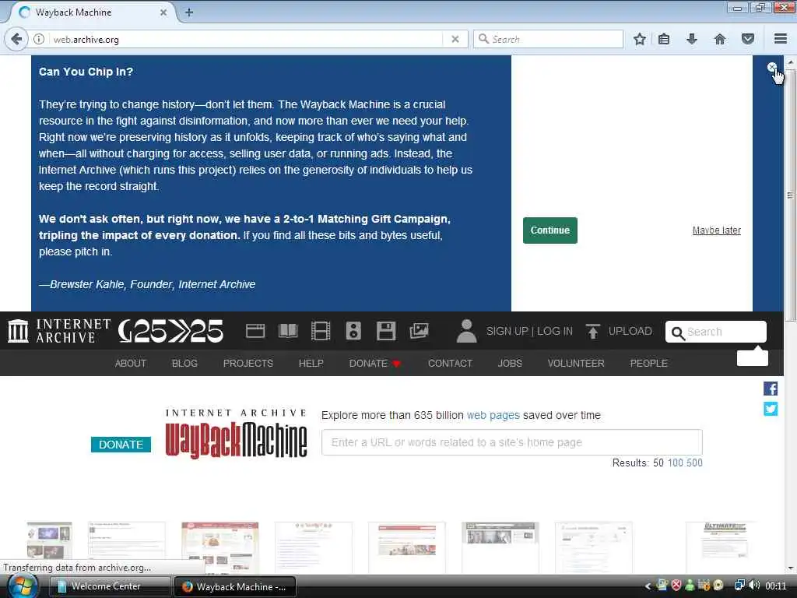Go back with the browser back arrow
The image size is (797, 598).
pyautogui.click(x=17, y=39)
